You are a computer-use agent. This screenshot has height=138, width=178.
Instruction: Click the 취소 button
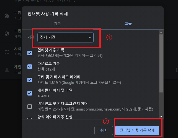tap(104, 131)
